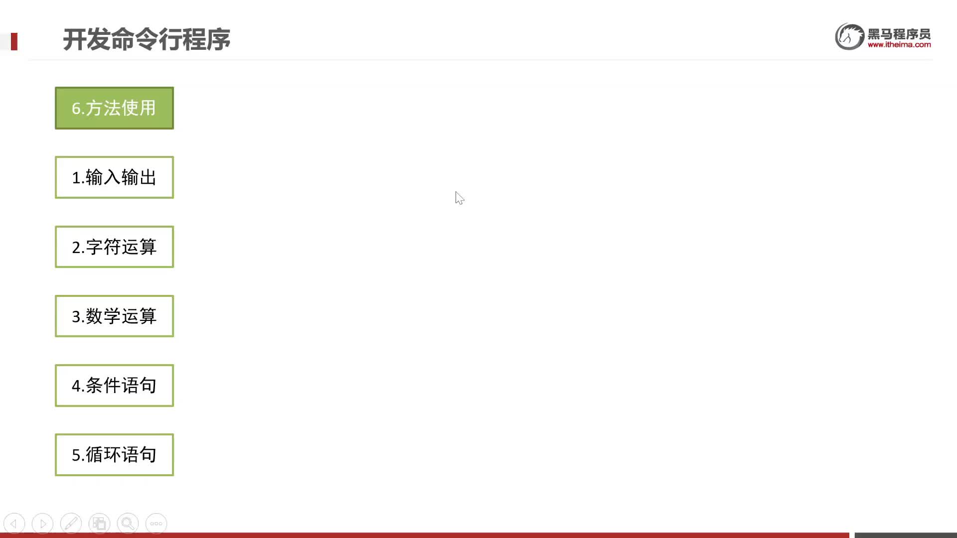Click the next slide navigation icon
This screenshot has width=957, height=538.
[41, 523]
